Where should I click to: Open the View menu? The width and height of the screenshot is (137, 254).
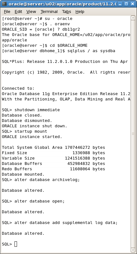(x=31, y=12)
